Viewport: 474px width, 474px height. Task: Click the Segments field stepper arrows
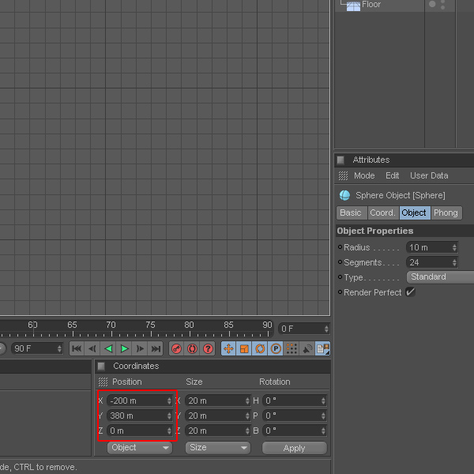click(454, 262)
